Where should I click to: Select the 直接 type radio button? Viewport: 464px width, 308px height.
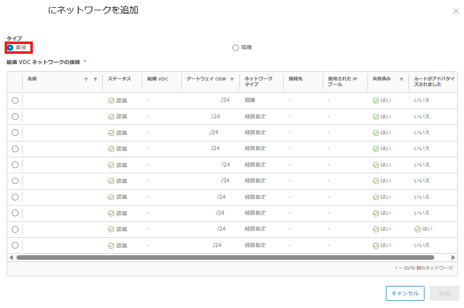click(x=10, y=48)
